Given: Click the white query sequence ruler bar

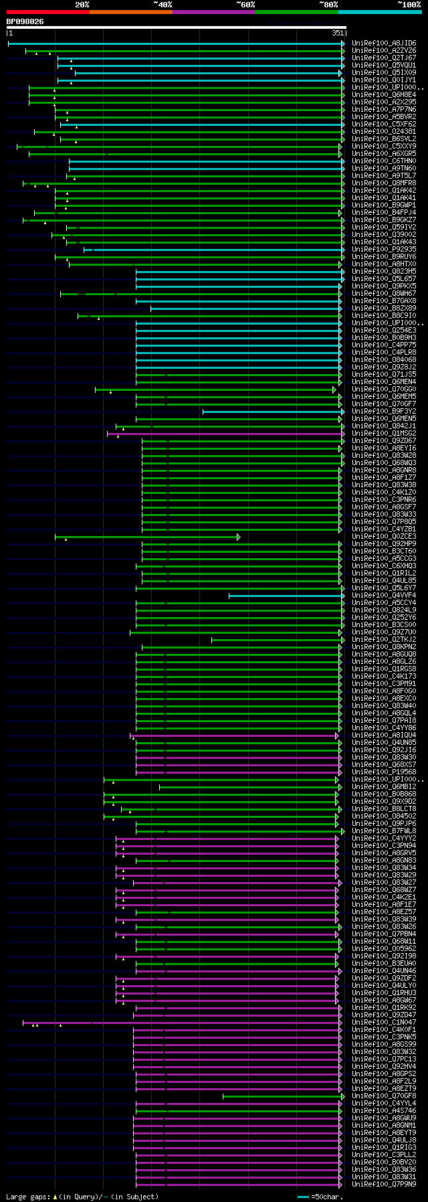Looking at the screenshot, I should [176, 27].
